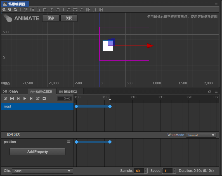Distribute nodes by right edges
Screen dimensions: 222x176
[101, 9]
